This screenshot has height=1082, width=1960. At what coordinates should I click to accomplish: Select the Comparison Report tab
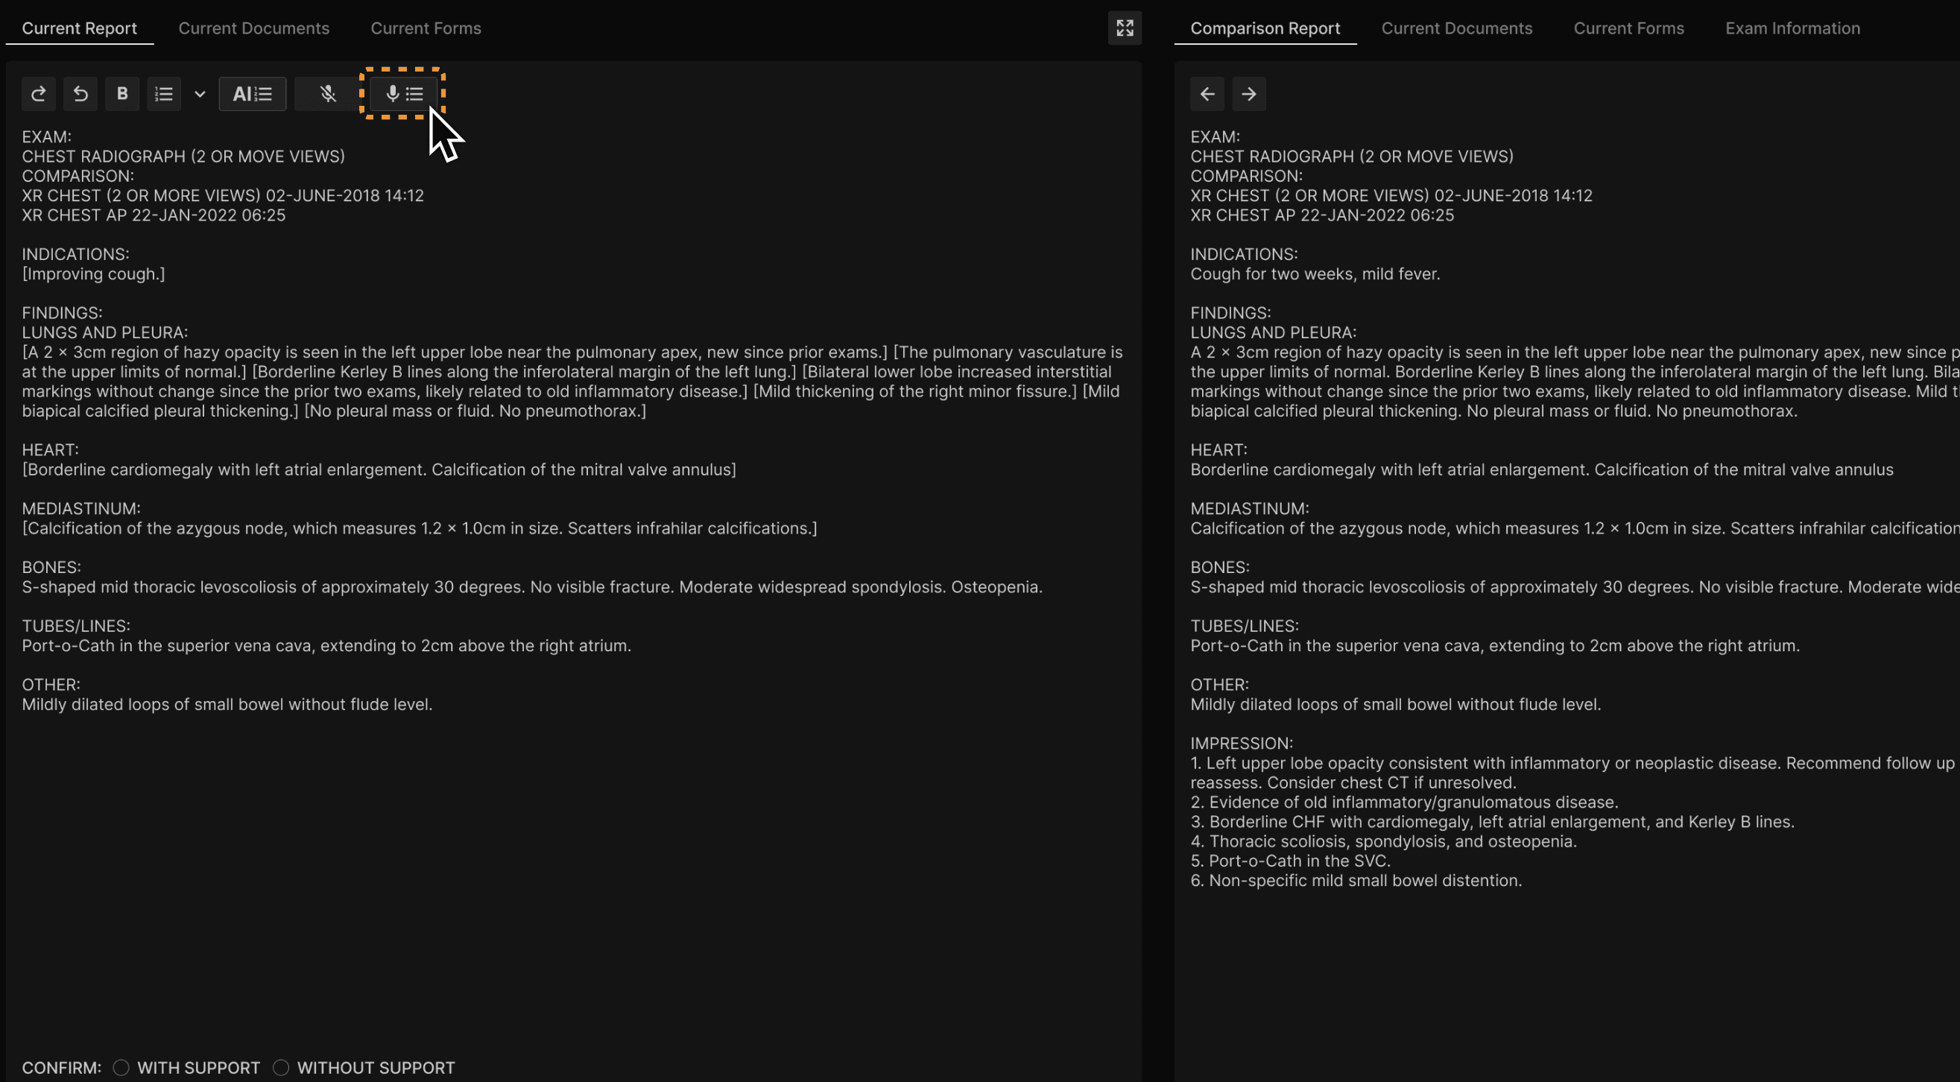1265,28
